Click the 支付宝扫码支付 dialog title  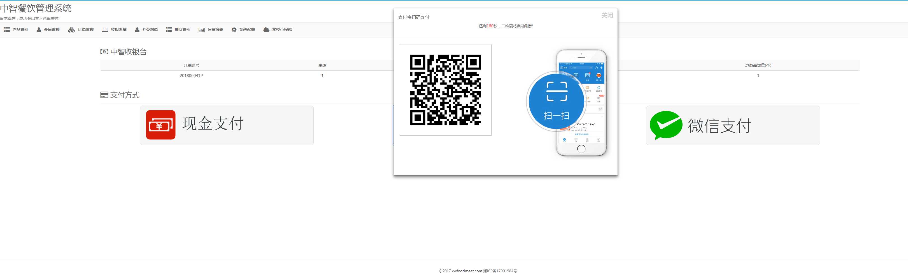pyautogui.click(x=413, y=17)
